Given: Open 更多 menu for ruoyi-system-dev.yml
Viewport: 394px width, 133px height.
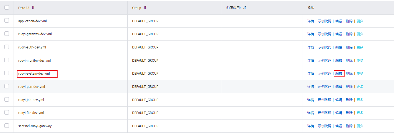Looking at the screenshot, I should click(360, 74).
